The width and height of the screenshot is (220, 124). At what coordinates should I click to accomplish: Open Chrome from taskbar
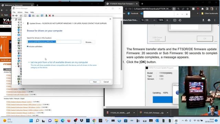coord(94,121)
